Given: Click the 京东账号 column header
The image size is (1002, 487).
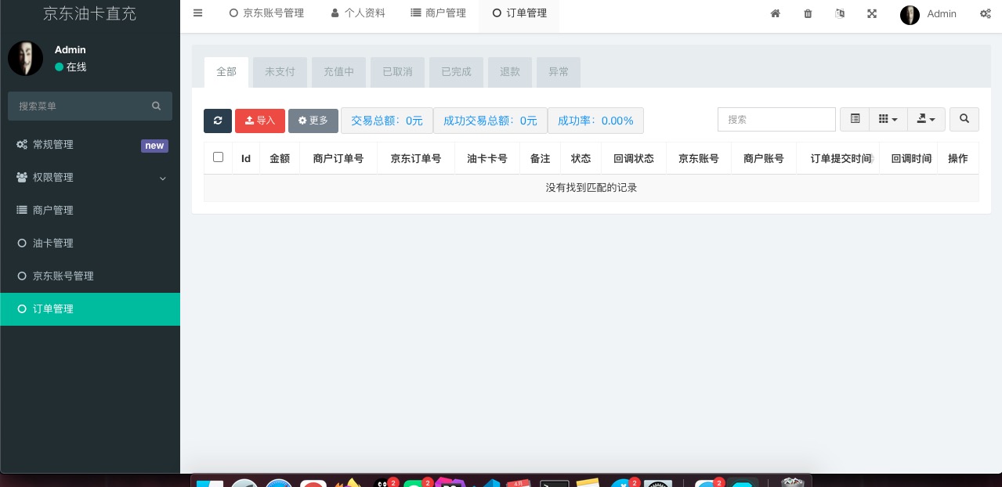Looking at the screenshot, I should tap(699, 158).
